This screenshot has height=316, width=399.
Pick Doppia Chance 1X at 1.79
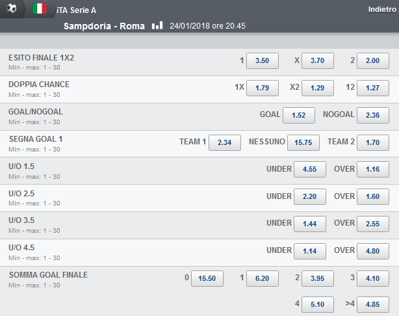263,88
